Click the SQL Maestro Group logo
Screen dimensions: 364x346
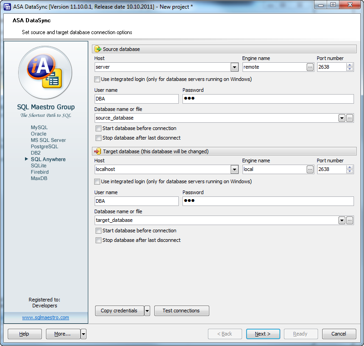click(45, 73)
